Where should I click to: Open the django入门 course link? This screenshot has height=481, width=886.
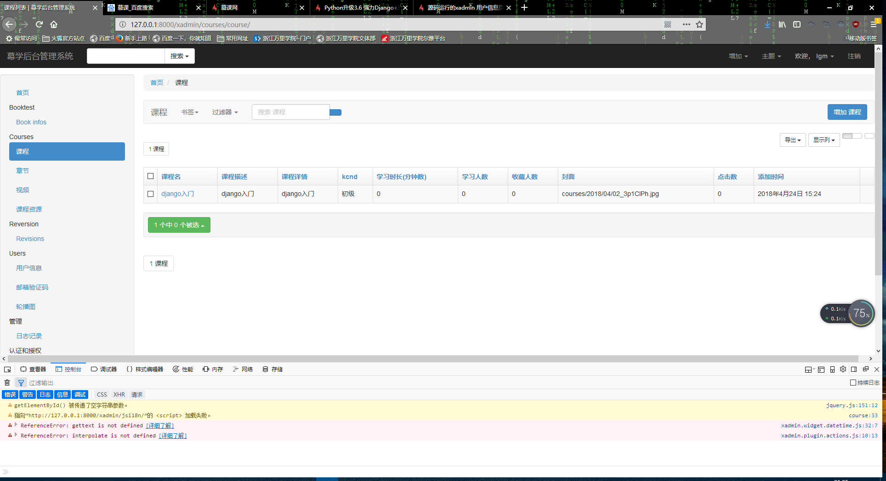(178, 194)
